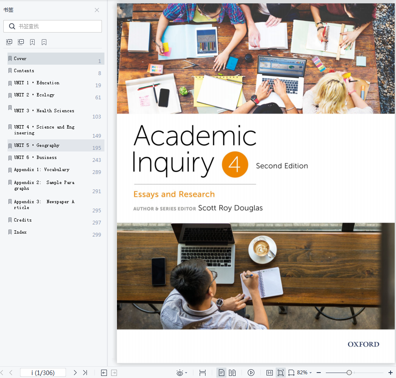Zoom in with the plus button
Screen dimensions: 396x378
click(x=391, y=373)
